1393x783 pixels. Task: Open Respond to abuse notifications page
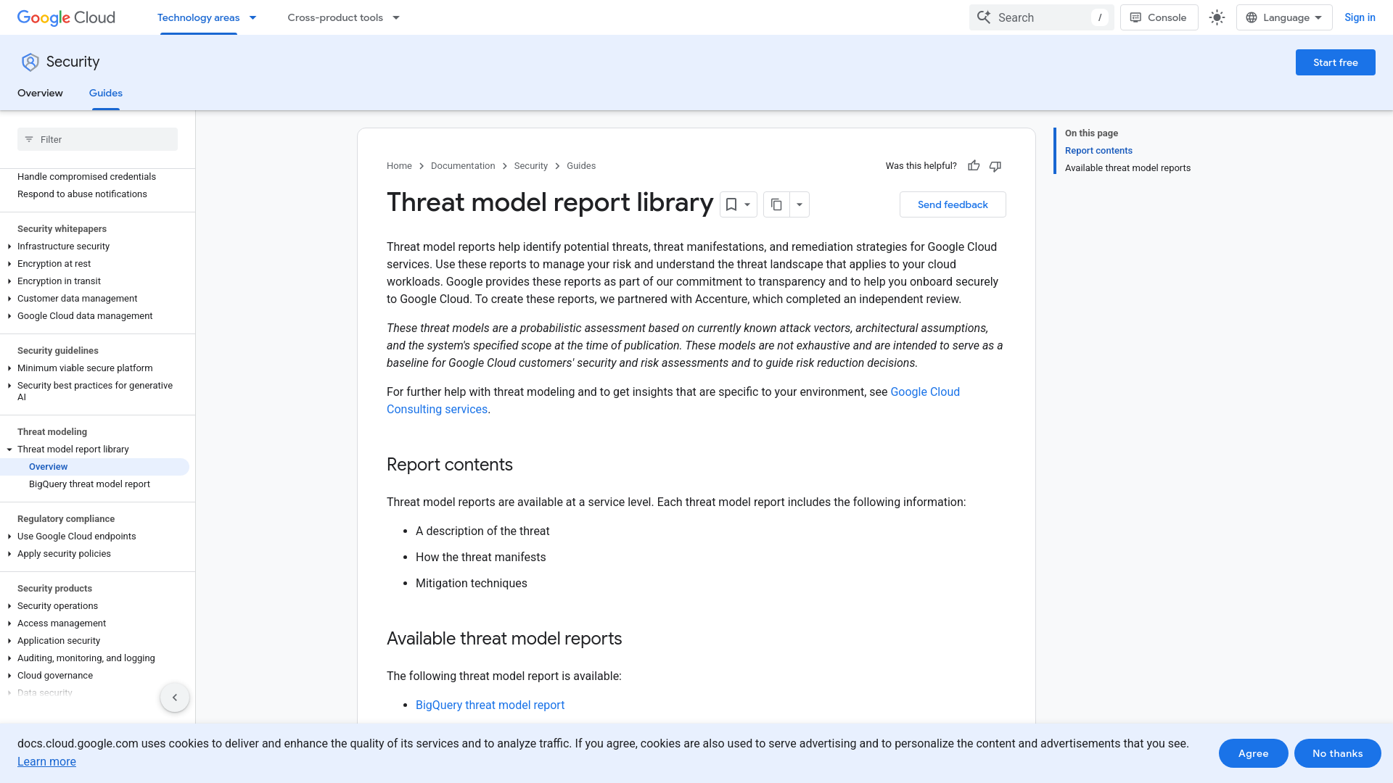coord(82,194)
